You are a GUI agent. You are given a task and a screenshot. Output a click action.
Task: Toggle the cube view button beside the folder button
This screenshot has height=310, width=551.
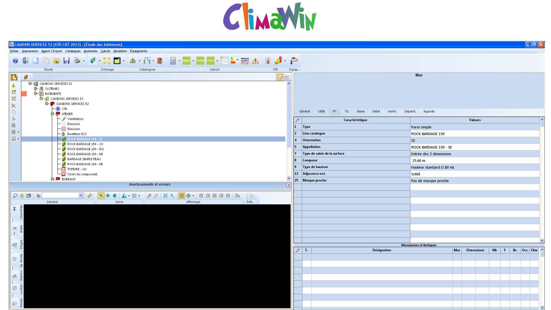(26, 77)
